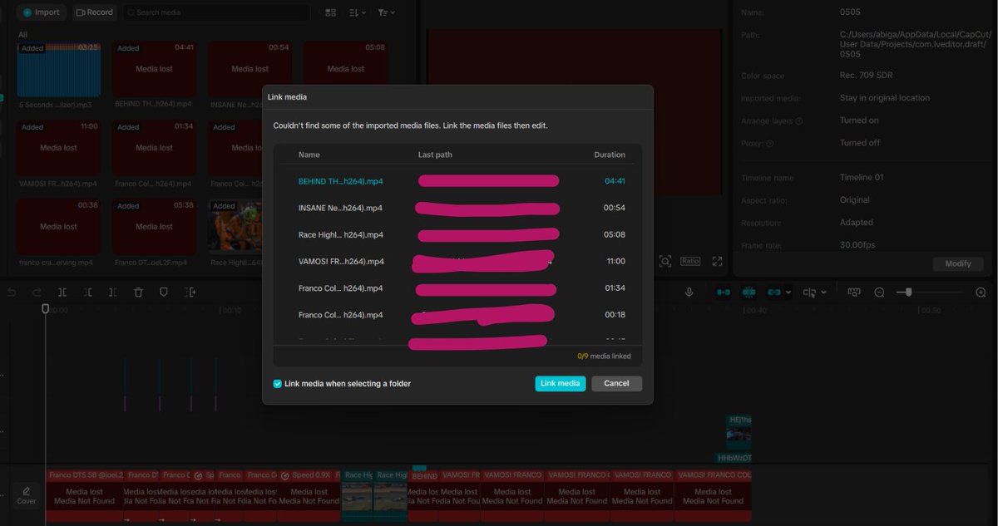998x526 pixels.
Task: Click the Ratio button under the preview
Action: pos(690,261)
